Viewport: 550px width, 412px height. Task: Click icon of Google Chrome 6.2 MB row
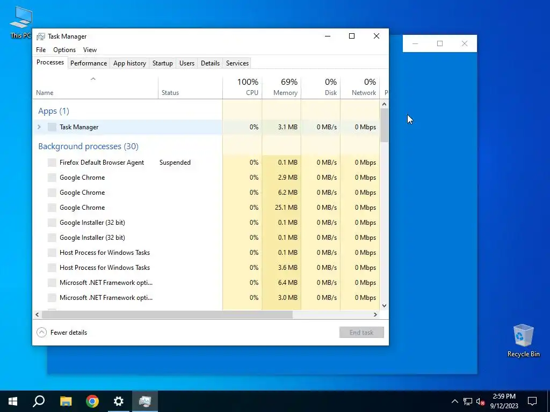(x=52, y=193)
